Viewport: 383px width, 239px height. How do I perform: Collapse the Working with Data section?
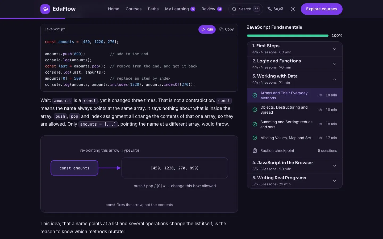click(295, 79)
